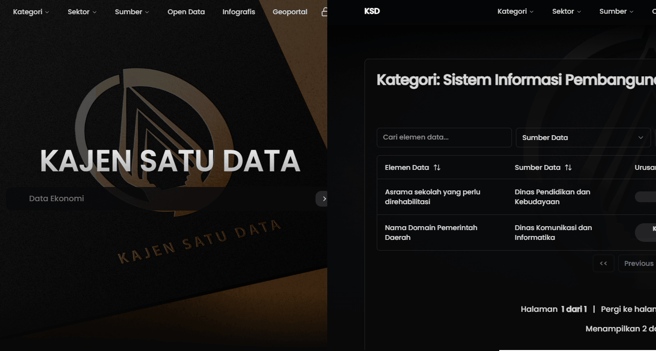Screen dimensions: 656x351
Task: Sort table by Sumber Data column arrows
Action: tap(568, 167)
